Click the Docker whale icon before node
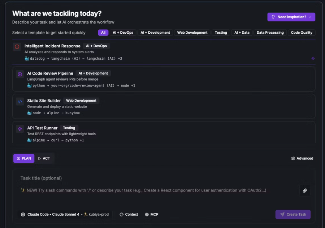The width and height of the screenshot is (325, 228). (x=30, y=113)
